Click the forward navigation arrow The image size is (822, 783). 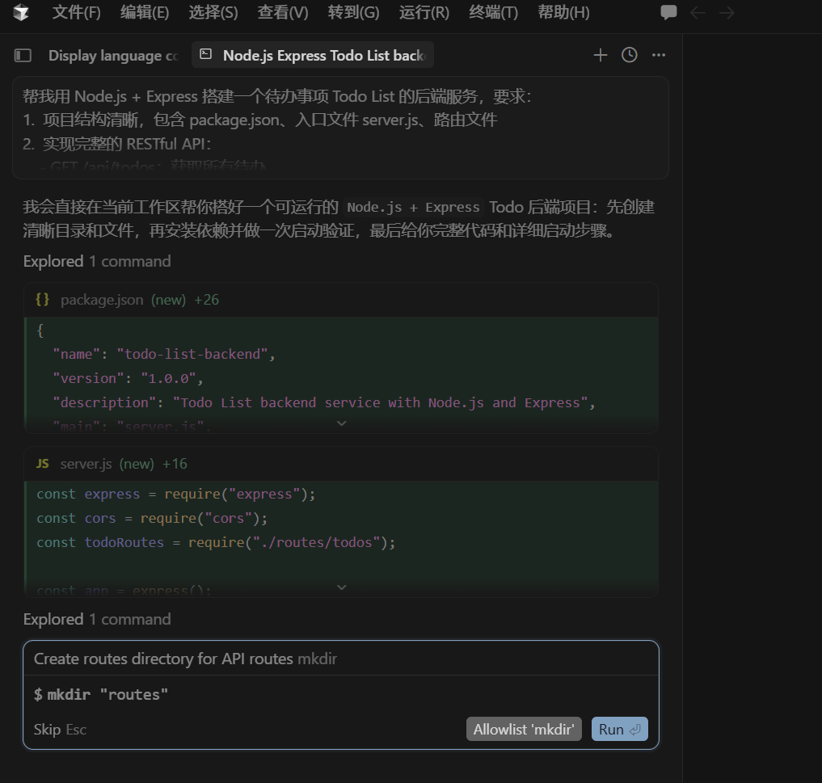(727, 12)
